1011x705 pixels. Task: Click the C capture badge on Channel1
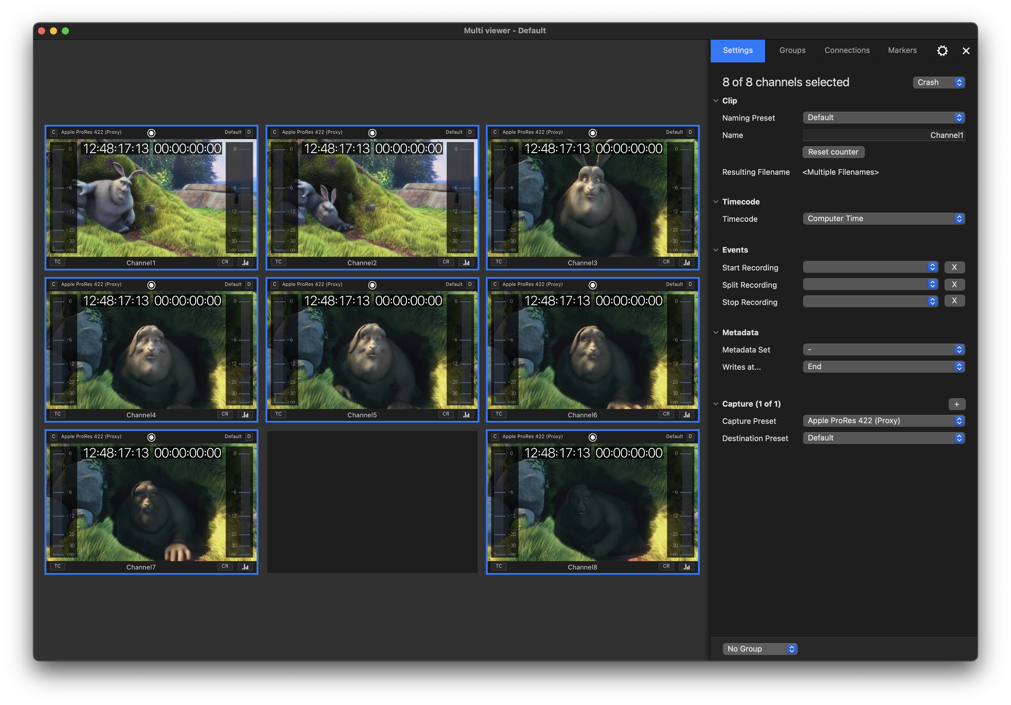(x=54, y=132)
